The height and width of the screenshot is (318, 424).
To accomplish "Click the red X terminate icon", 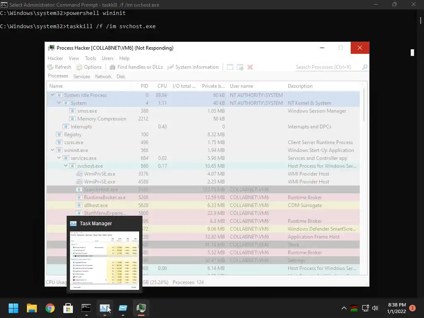I will tap(250, 67).
